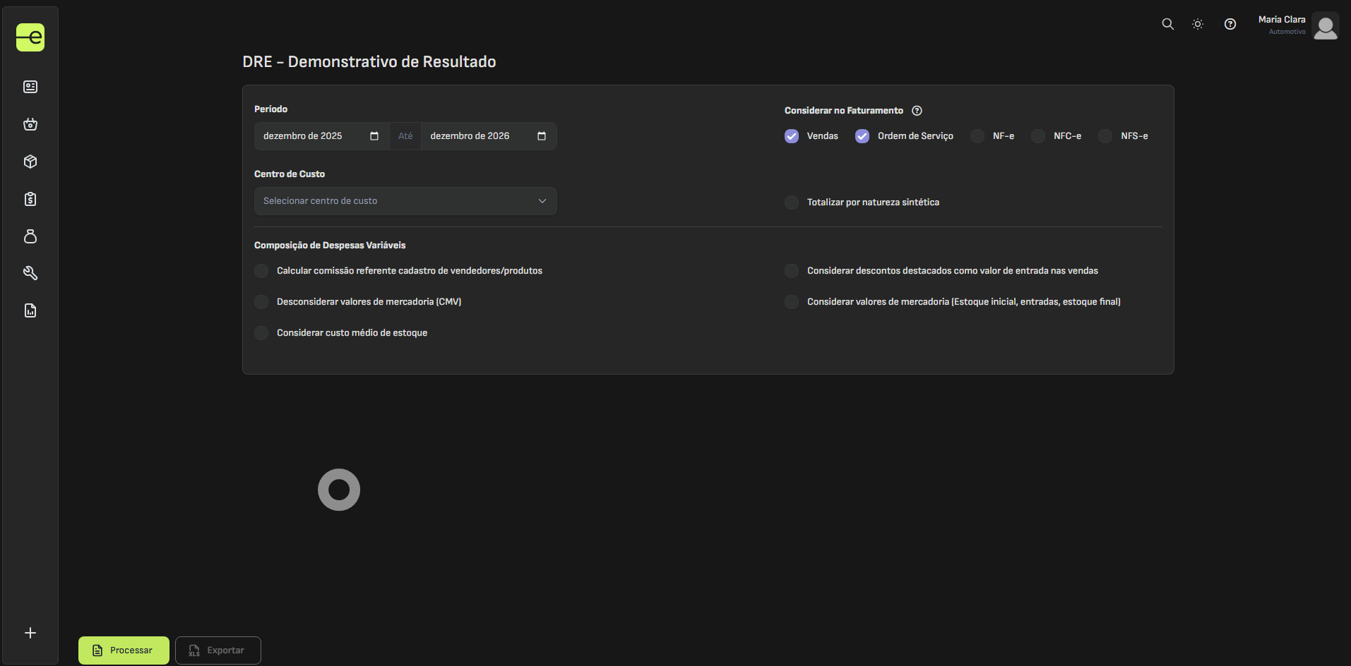The width and height of the screenshot is (1351, 666).
Task: Open the package box sidebar icon
Action: click(x=30, y=162)
